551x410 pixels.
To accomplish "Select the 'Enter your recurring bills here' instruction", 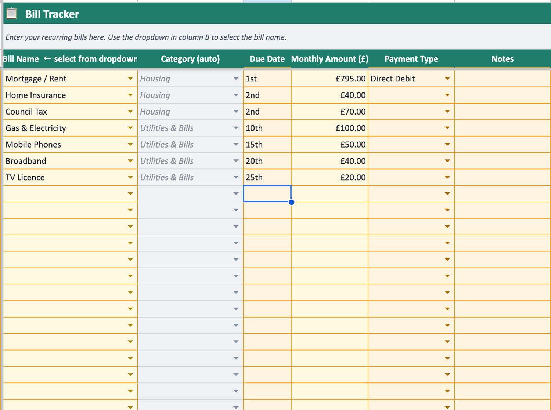I will click(146, 37).
